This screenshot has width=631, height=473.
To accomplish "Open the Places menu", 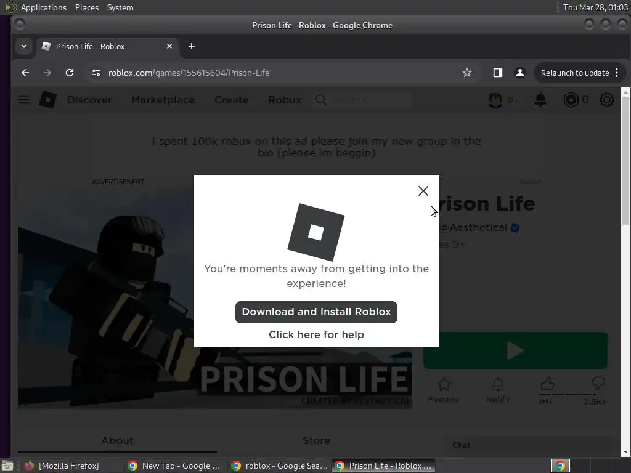I will (86, 7).
